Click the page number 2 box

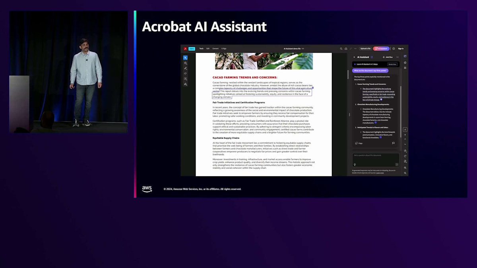point(405,129)
